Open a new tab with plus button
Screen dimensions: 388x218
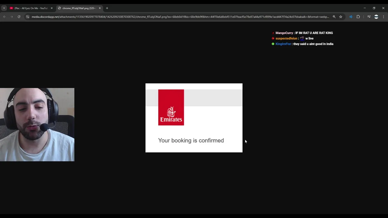tap(107, 8)
